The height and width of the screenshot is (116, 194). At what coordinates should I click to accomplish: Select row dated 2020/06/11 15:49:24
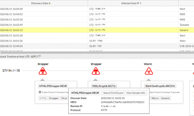pyautogui.click(x=97, y=46)
